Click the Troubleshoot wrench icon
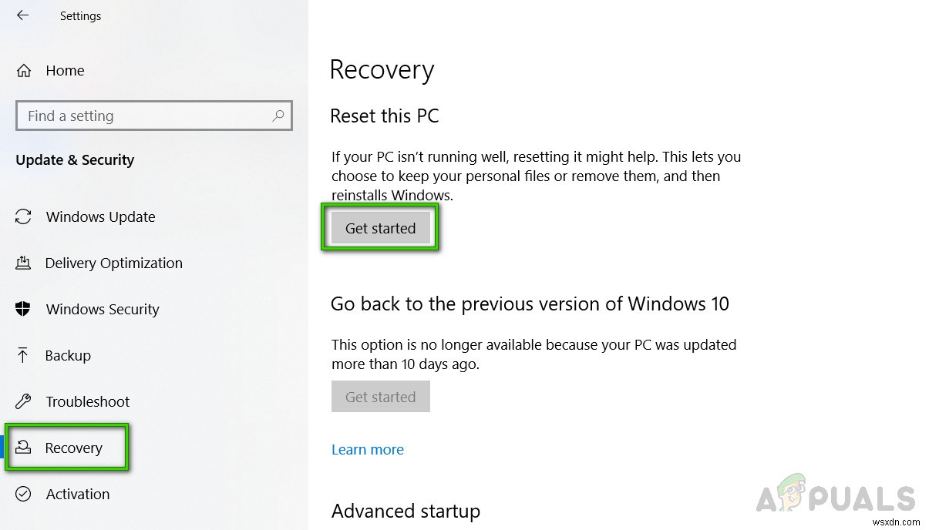 pyautogui.click(x=23, y=402)
